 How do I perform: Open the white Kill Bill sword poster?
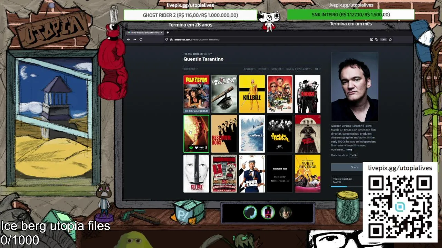tap(196, 174)
